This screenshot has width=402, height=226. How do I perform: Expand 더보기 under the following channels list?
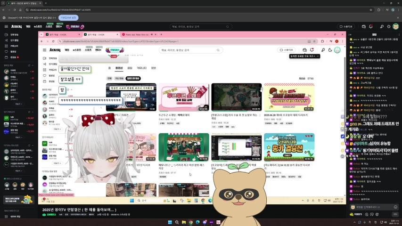tap(18, 104)
